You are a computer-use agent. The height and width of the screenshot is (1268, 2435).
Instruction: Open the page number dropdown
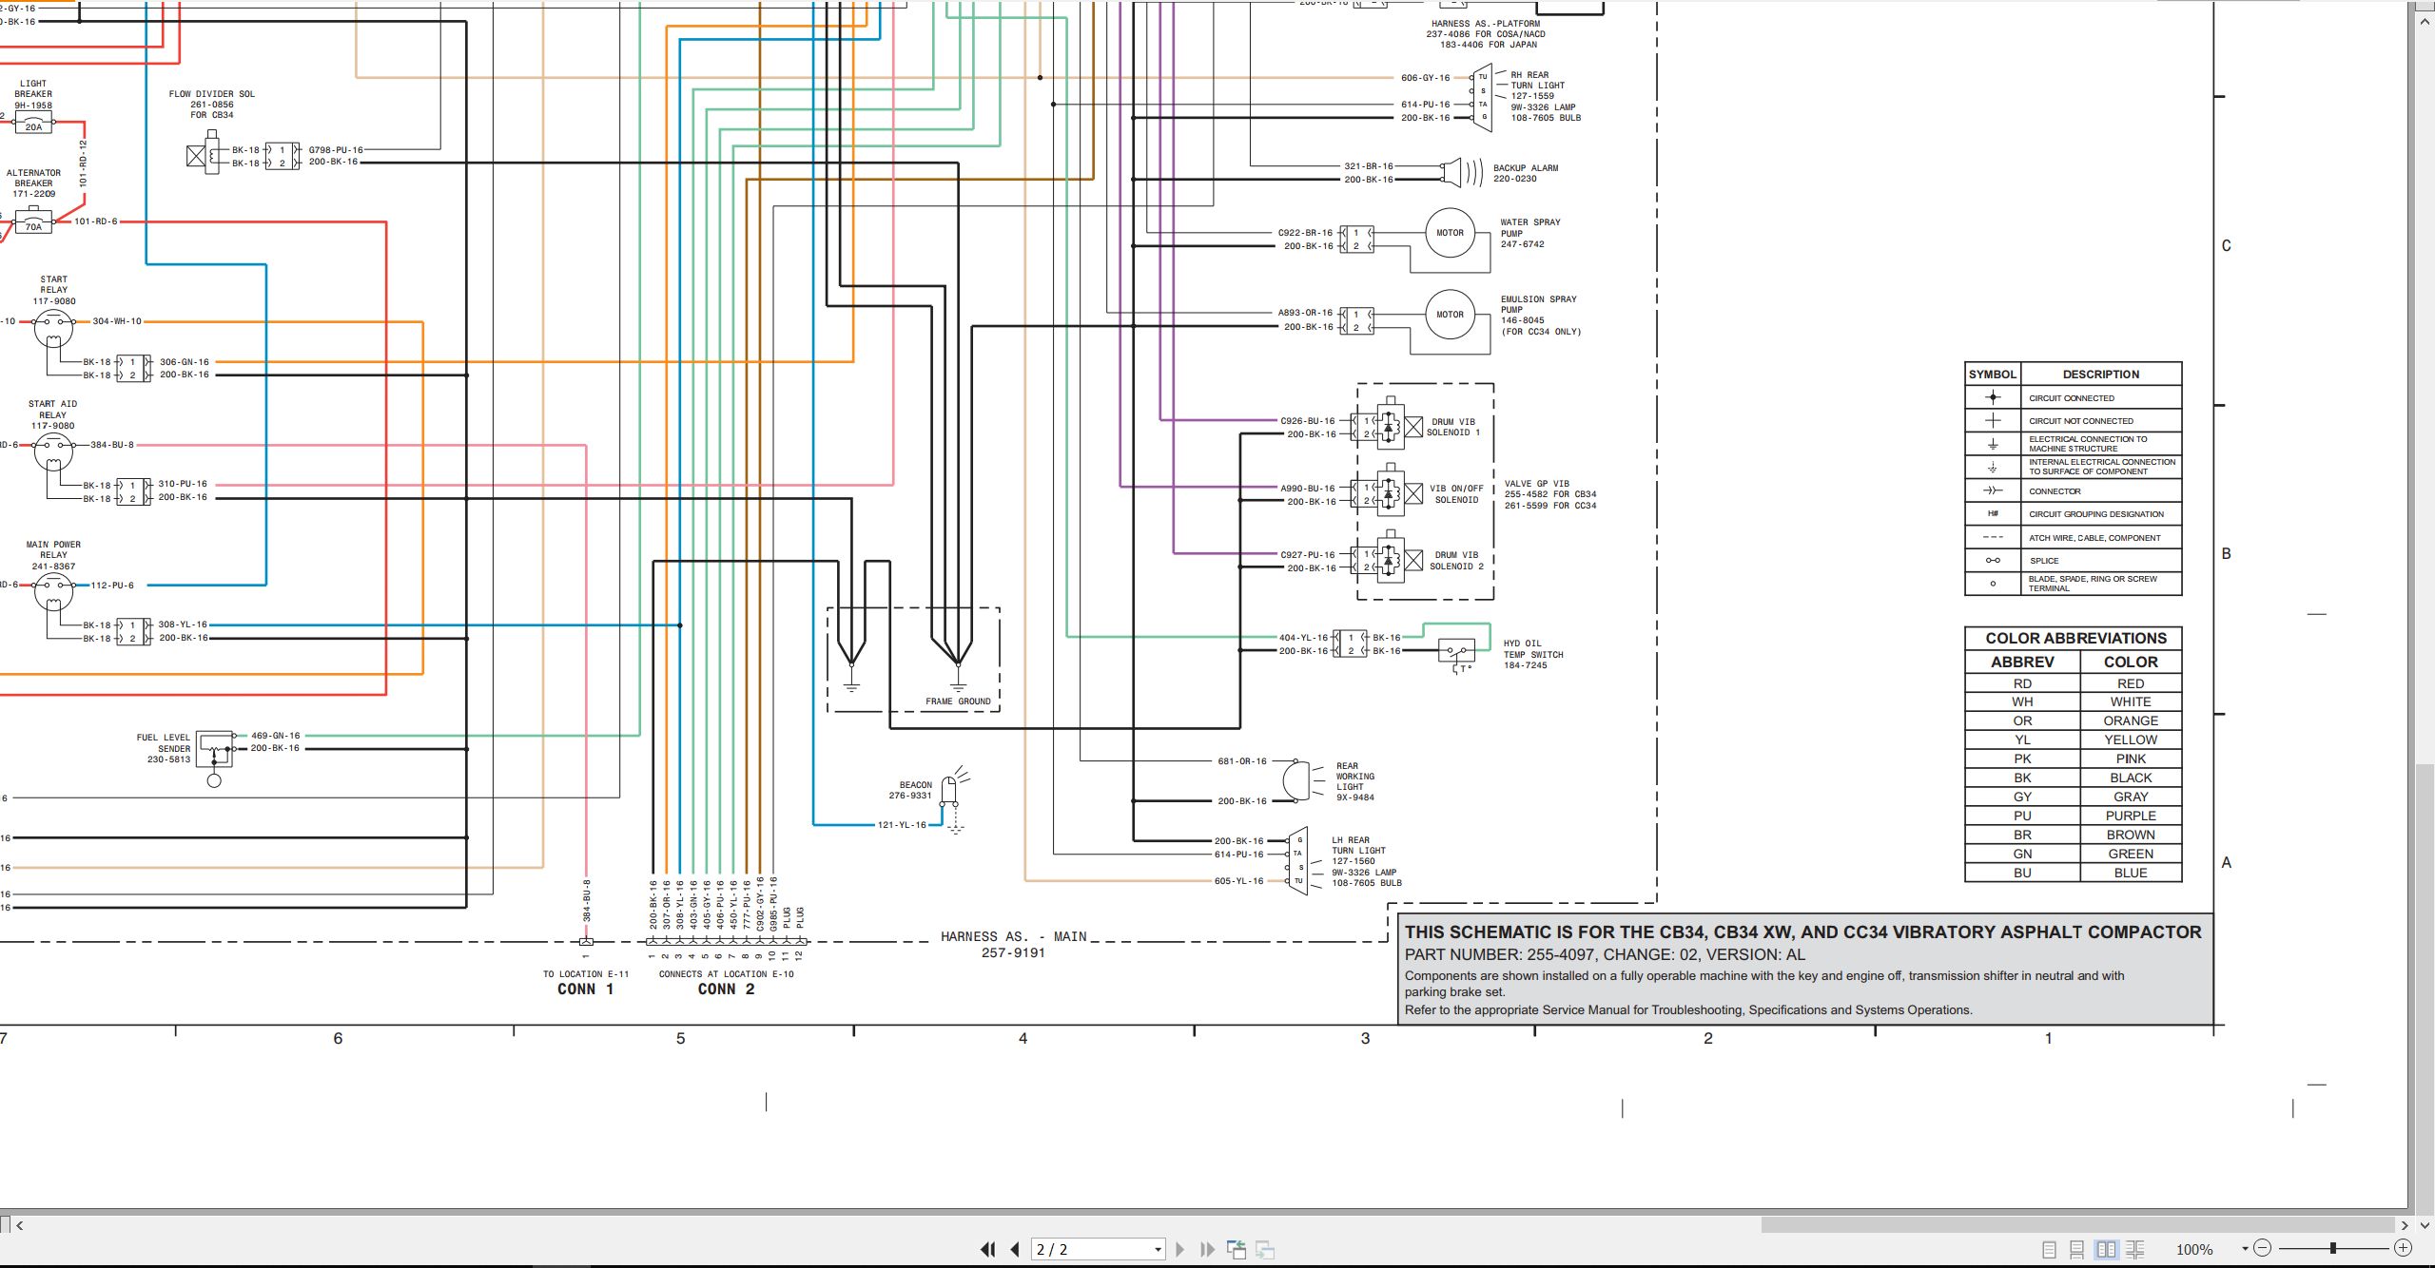1158,1250
